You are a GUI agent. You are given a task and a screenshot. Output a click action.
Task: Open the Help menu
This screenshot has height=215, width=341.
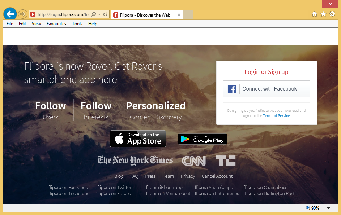coord(93,24)
